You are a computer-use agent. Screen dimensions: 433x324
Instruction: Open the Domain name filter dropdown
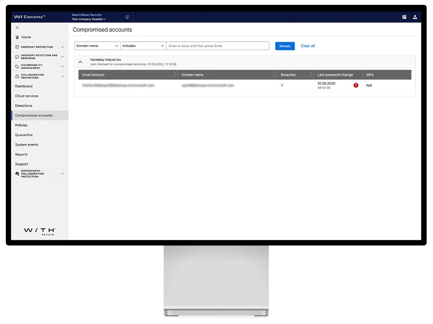(97, 46)
